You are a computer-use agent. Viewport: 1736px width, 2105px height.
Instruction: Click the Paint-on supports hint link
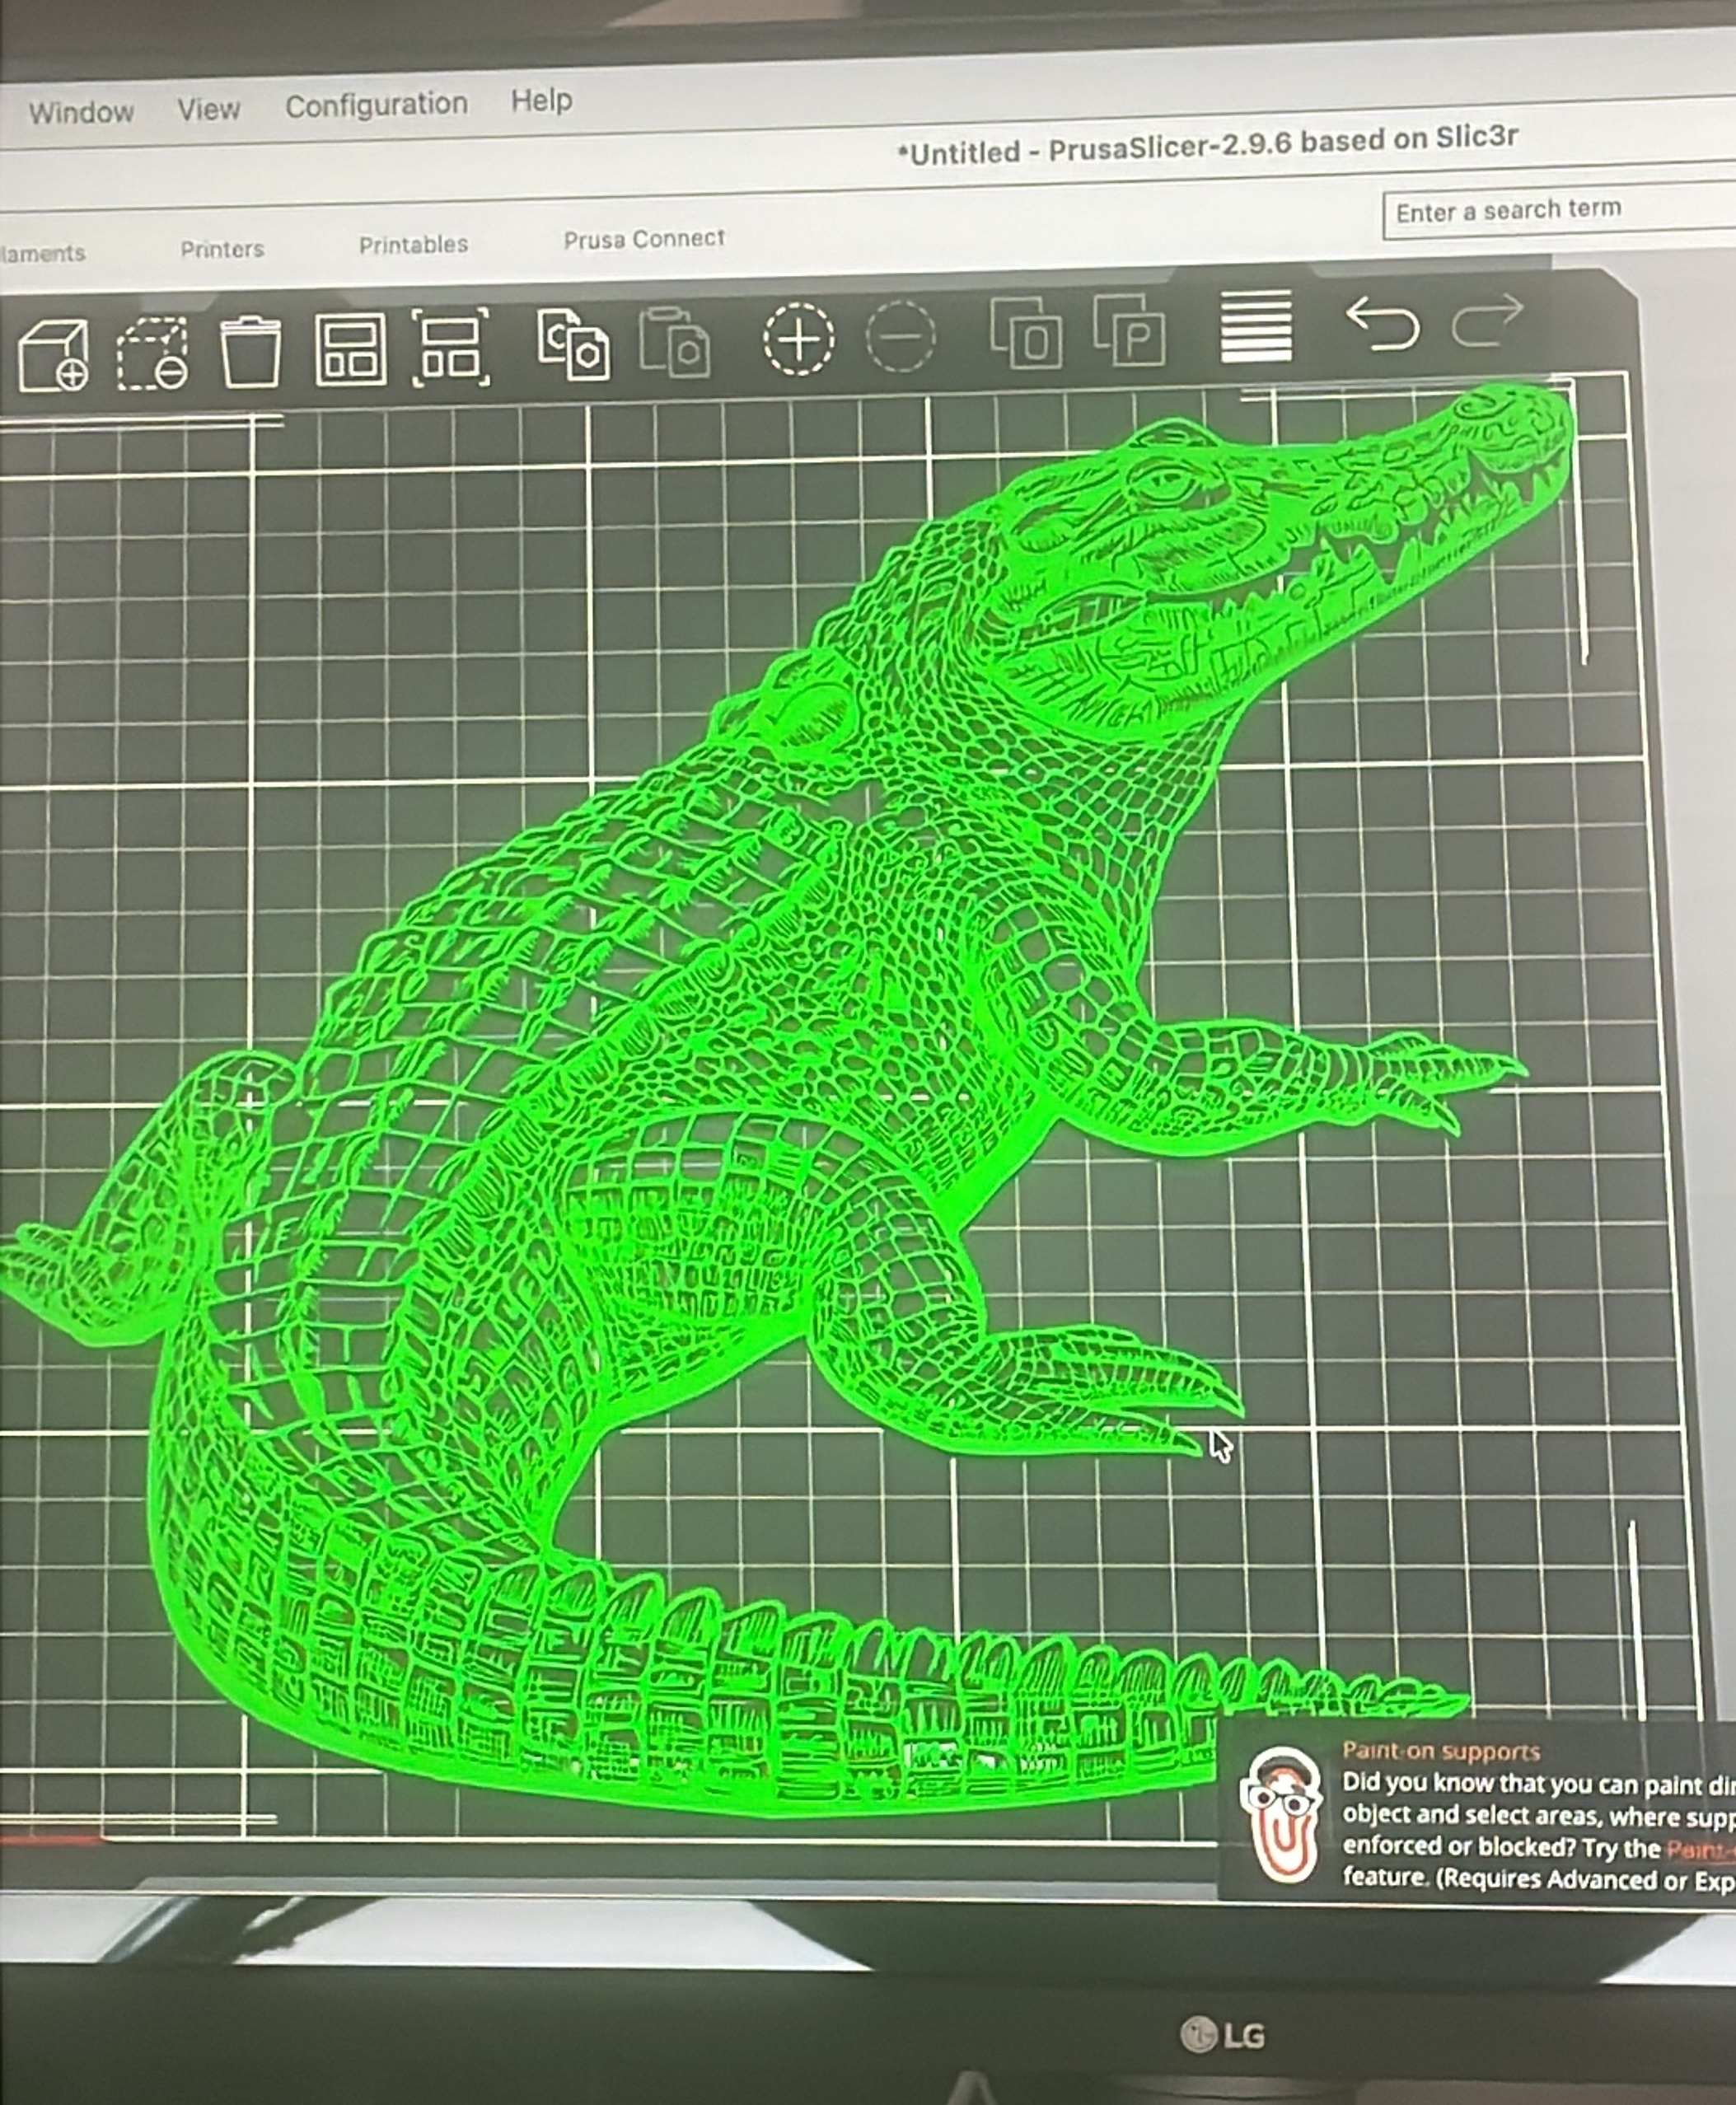(1700, 1849)
